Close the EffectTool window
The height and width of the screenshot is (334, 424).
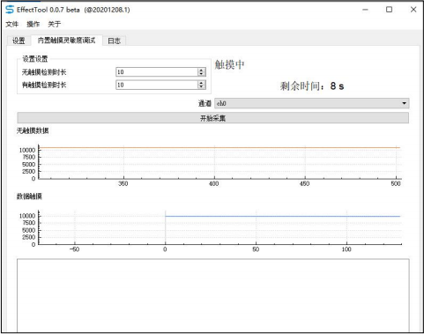[413, 10]
